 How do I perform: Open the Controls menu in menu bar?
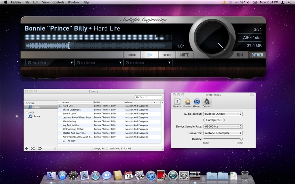(x=58, y=2)
